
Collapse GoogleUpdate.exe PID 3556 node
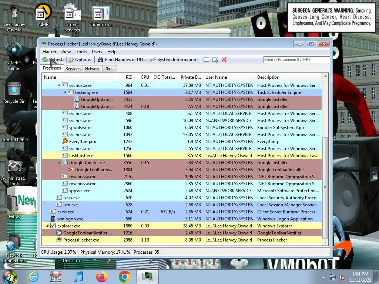[x=59, y=163]
